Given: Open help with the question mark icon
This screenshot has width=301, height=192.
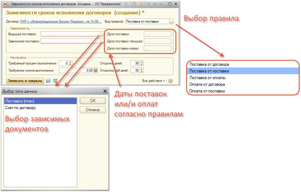Looking at the screenshot, I should click(x=170, y=81).
